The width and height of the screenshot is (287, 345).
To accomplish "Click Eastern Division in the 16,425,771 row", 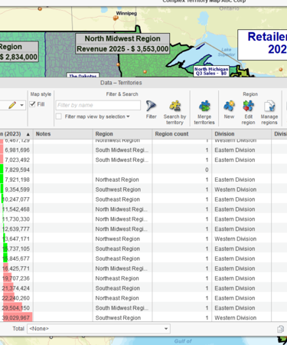I will 235,268.
